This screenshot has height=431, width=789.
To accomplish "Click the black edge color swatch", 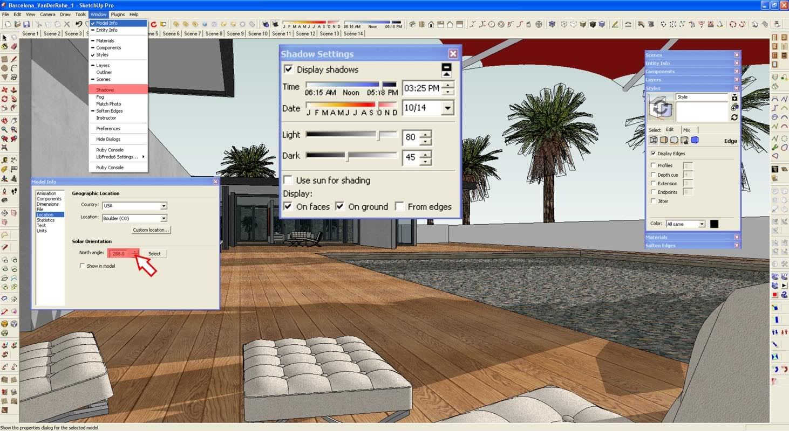I will click(x=714, y=224).
